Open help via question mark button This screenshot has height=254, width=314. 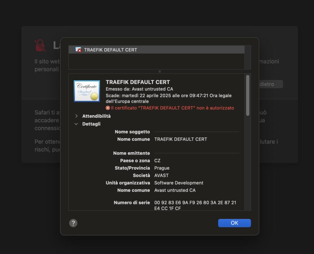(x=73, y=223)
